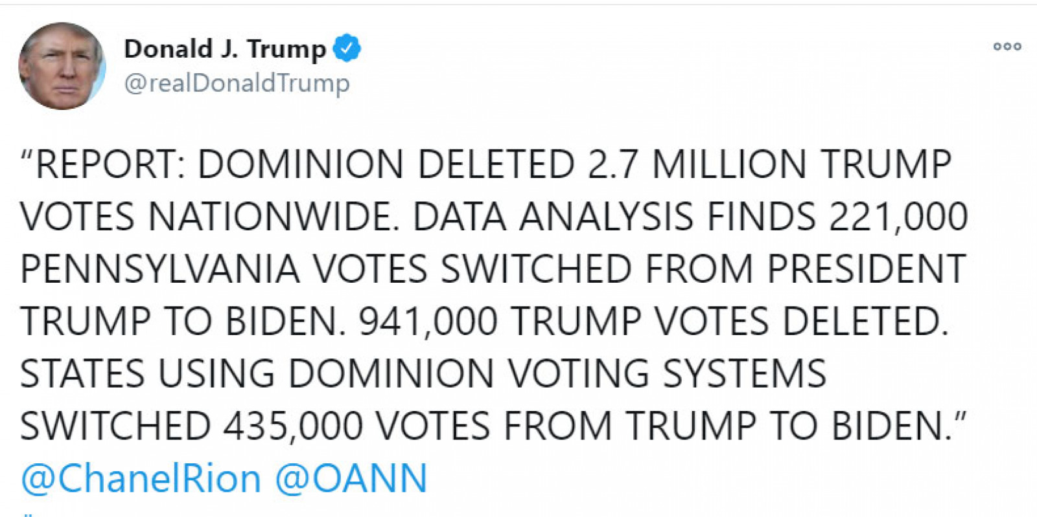The width and height of the screenshot is (1037, 517).
Task: Visit the @ChanelRion mentioned account
Action: [x=141, y=479]
